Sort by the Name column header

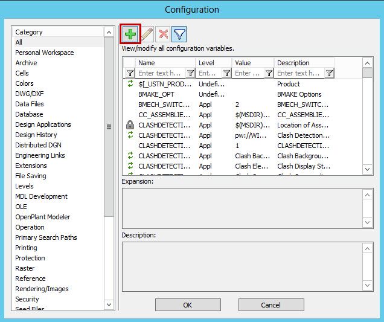pos(165,63)
